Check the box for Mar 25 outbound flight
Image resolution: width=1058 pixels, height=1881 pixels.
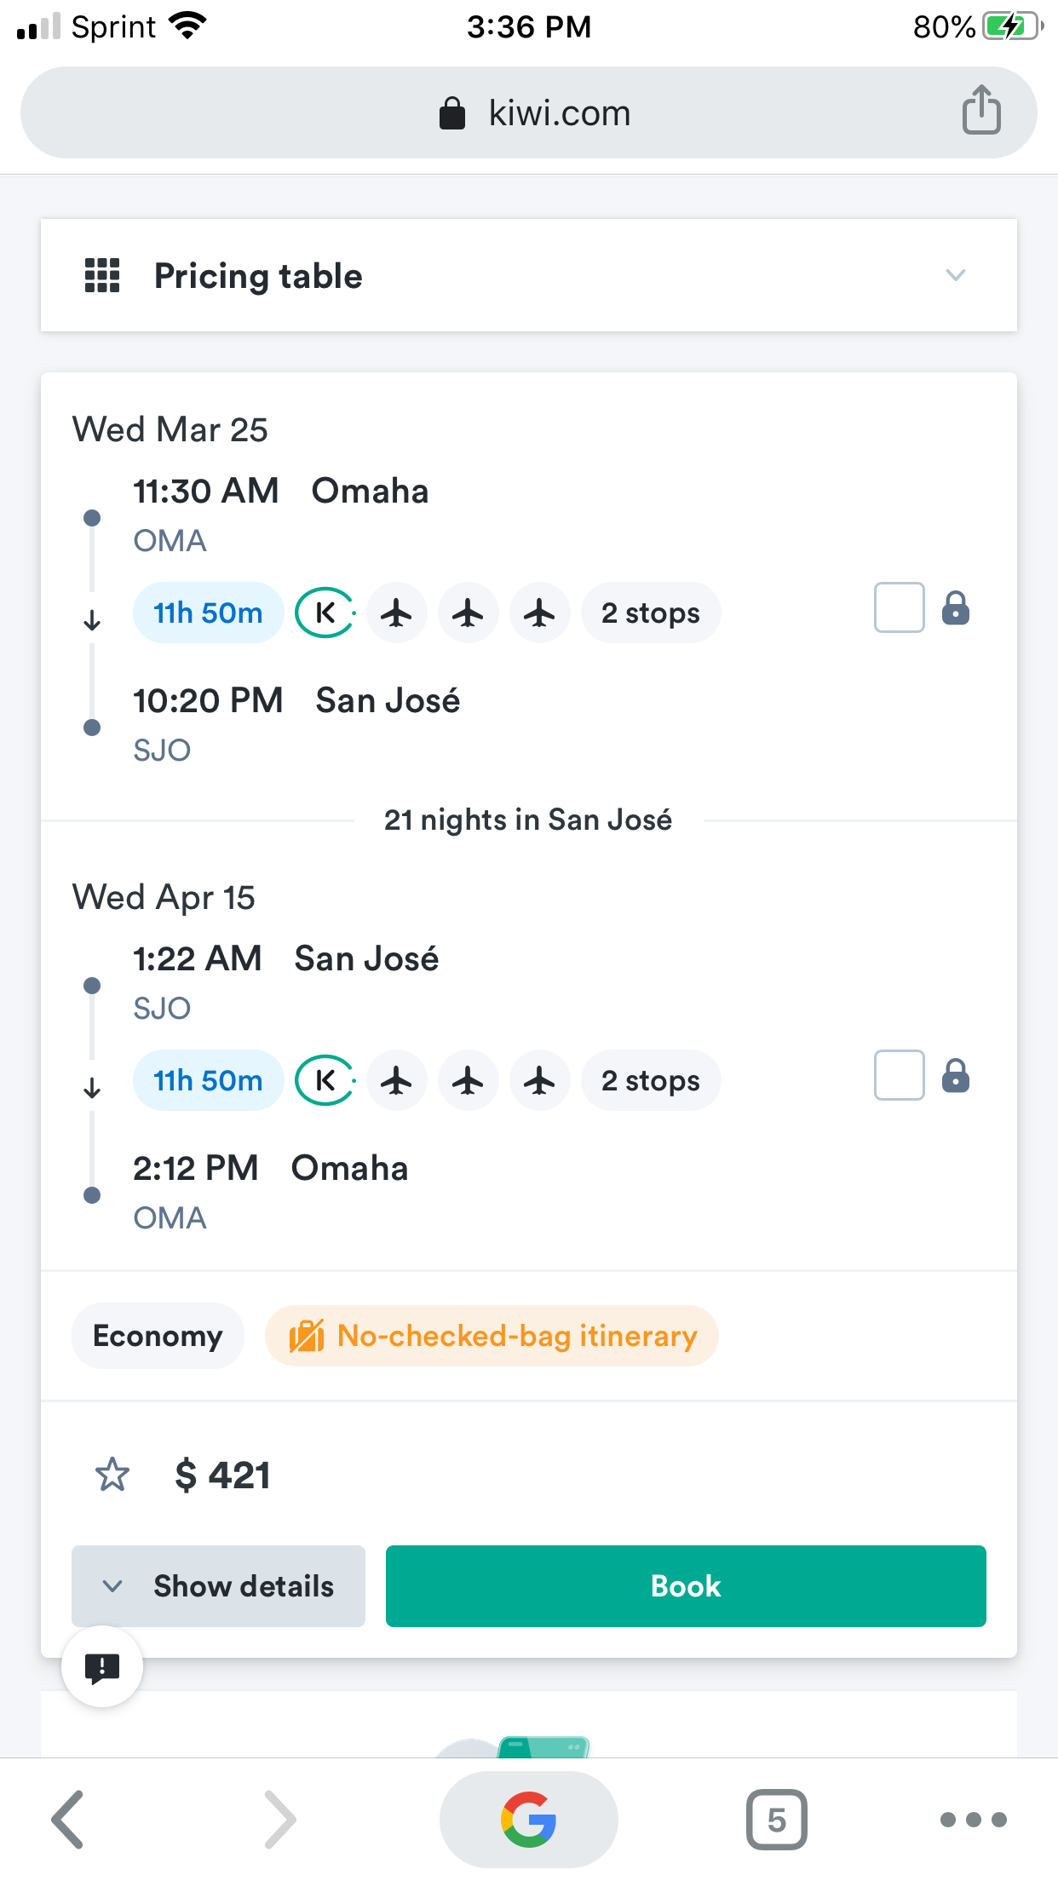tap(899, 607)
